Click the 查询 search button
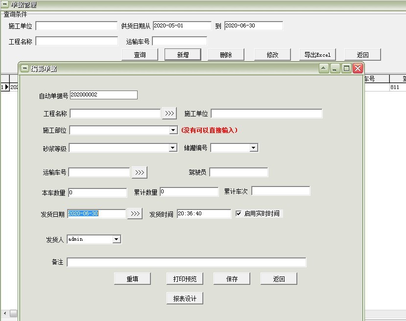 coord(140,55)
